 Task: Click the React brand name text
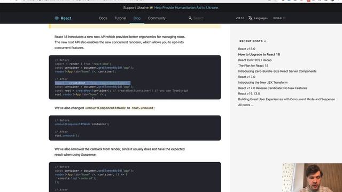66,18
